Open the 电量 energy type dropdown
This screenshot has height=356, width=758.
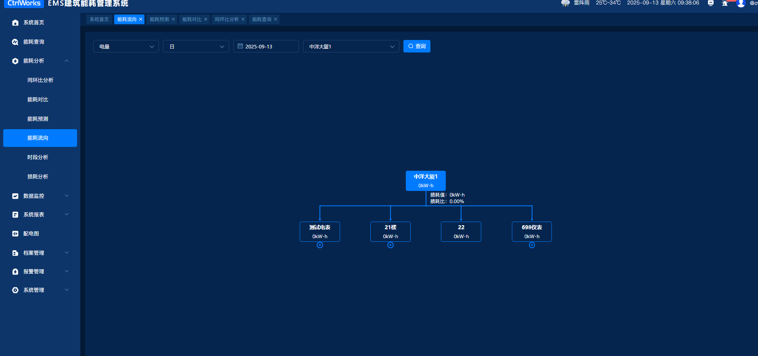pyautogui.click(x=126, y=46)
